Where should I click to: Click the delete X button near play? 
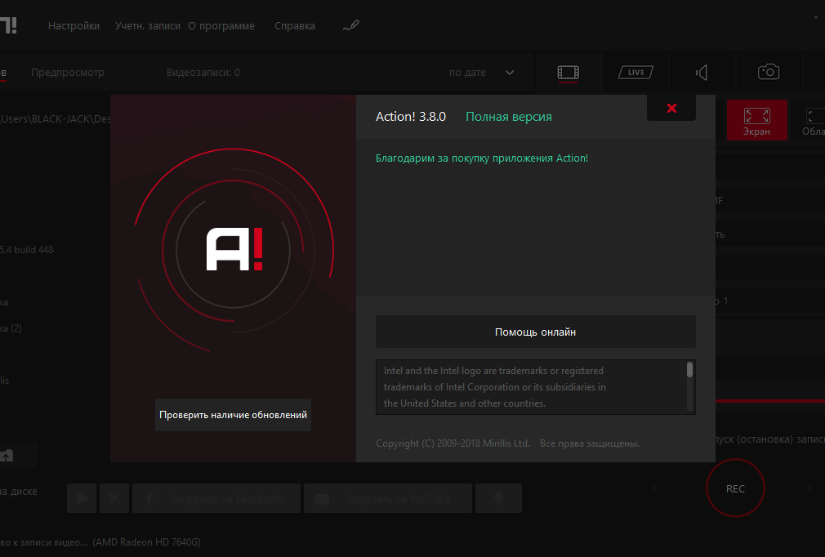pos(114,498)
